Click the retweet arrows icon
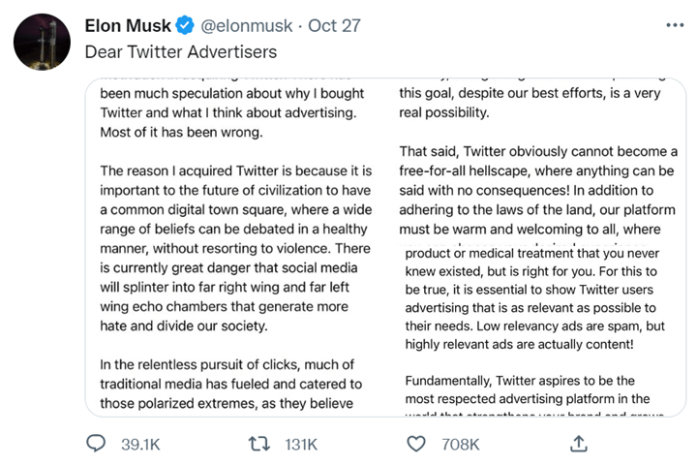This screenshot has height=465, width=697. [x=258, y=444]
